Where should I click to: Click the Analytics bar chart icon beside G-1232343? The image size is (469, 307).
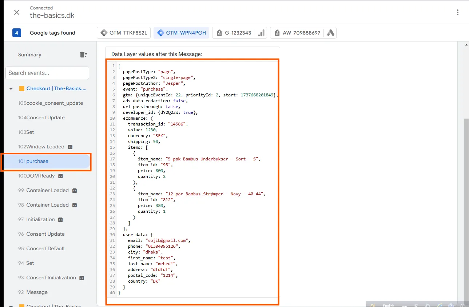point(261,33)
